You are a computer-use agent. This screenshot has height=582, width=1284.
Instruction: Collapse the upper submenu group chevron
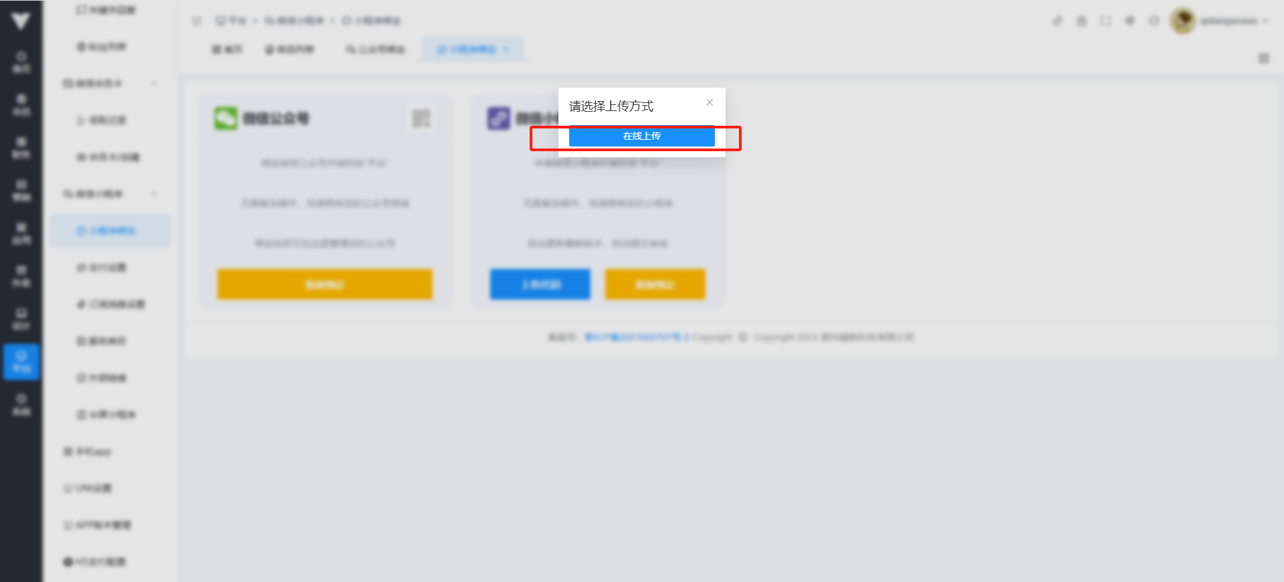click(154, 84)
